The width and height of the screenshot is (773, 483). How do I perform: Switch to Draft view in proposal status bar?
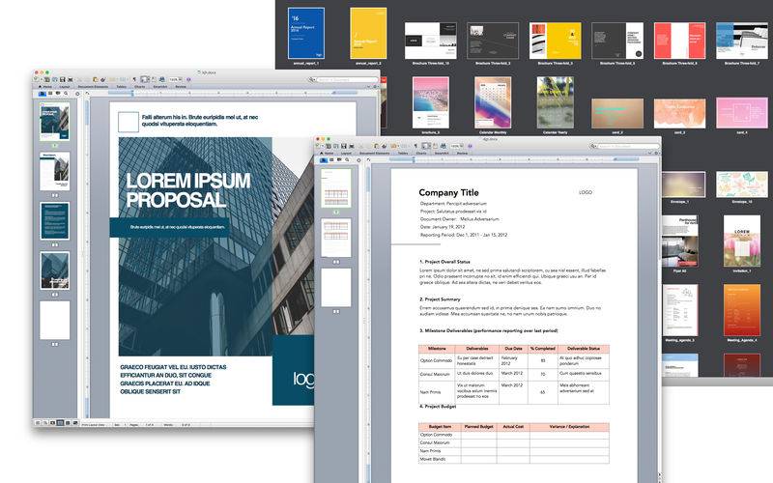coord(37,423)
